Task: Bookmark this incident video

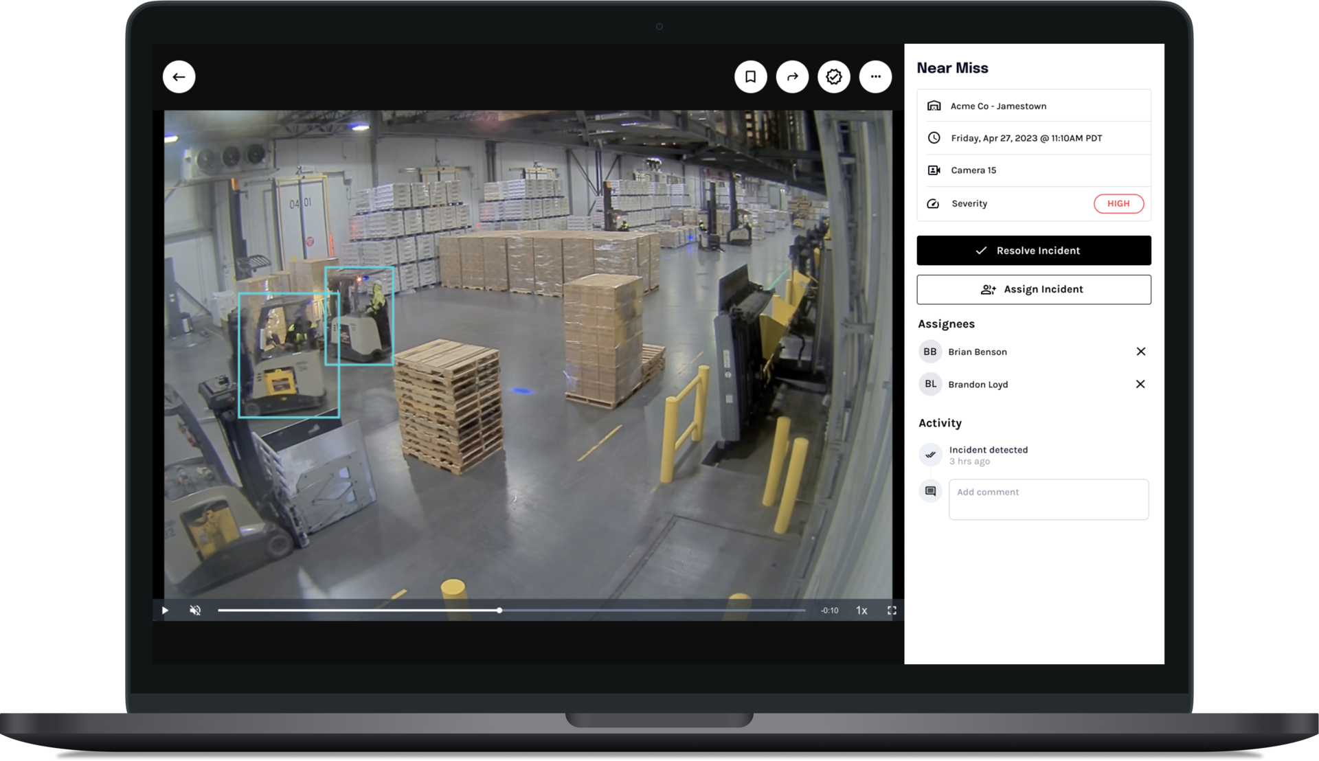Action: pos(751,76)
